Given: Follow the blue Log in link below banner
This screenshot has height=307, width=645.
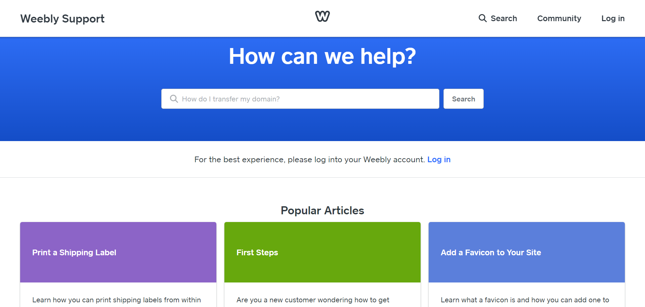Looking at the screenshot, I should pos(439,160).
